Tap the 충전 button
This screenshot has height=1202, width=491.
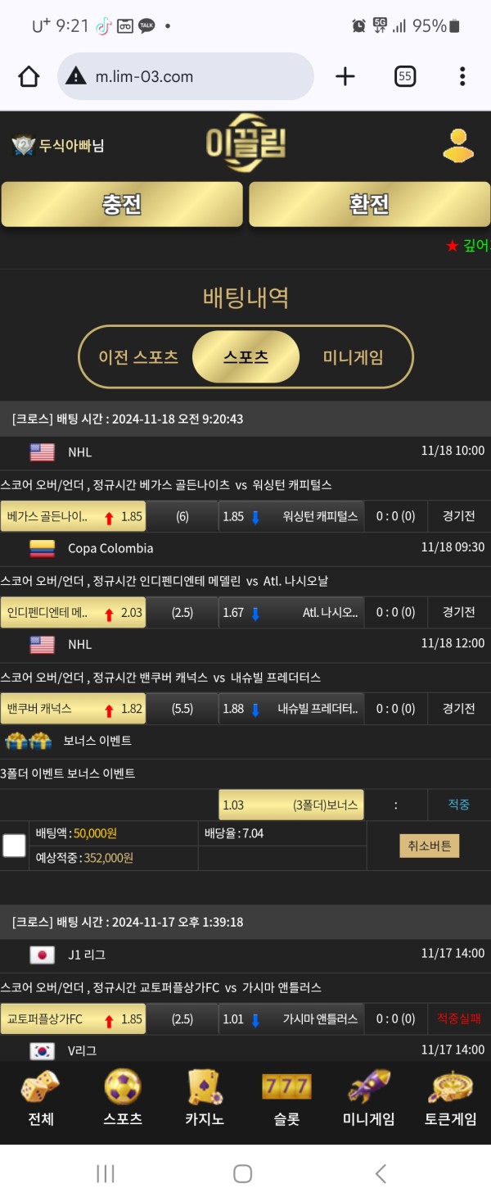point(122,204)
